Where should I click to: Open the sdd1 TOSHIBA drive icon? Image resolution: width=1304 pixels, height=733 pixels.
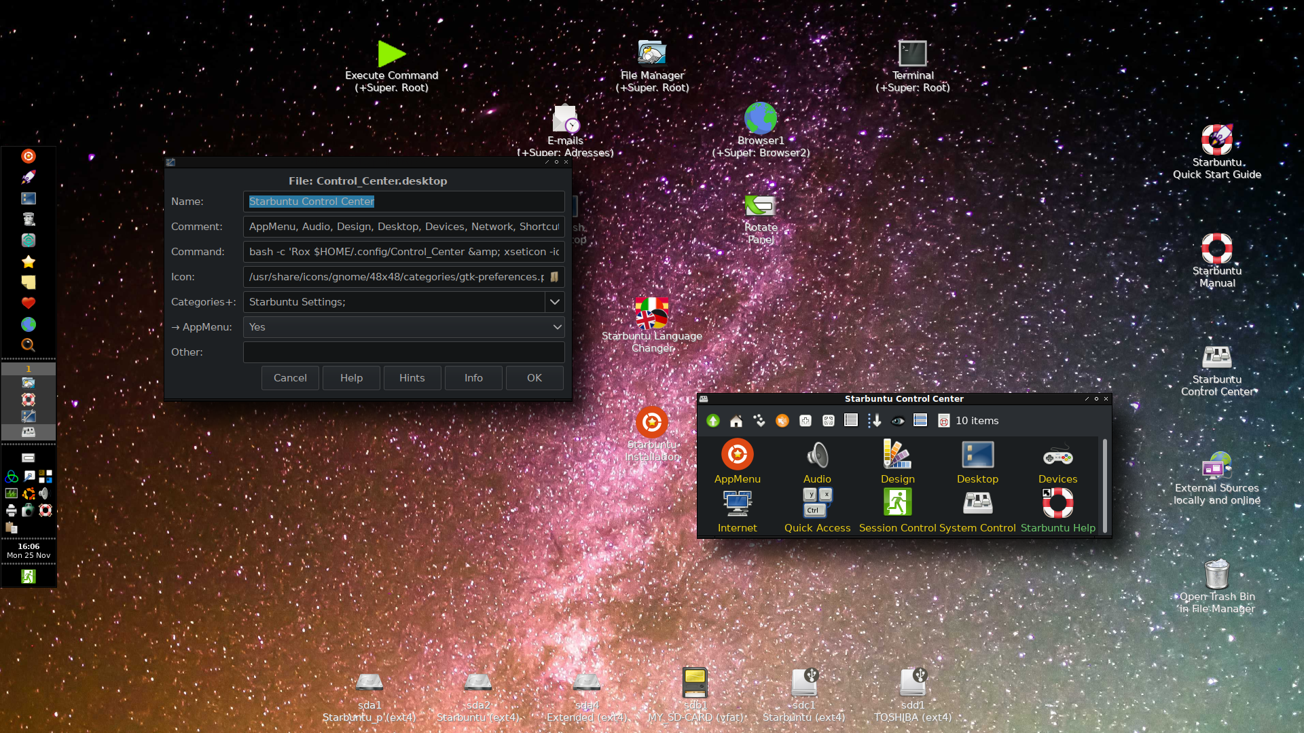913,695
